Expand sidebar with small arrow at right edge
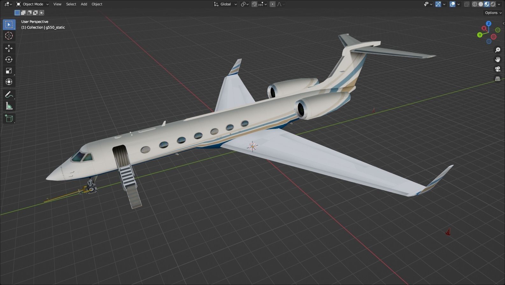This screenshot has height=285, width=505. click(503, 23)
